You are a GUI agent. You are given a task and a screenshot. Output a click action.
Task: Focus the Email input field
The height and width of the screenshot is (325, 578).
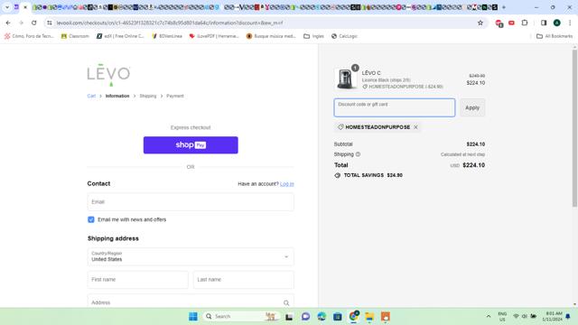[191, 202]
